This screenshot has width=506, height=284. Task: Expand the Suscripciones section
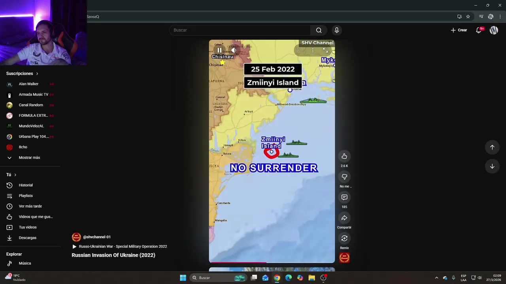tap(23, 73)
